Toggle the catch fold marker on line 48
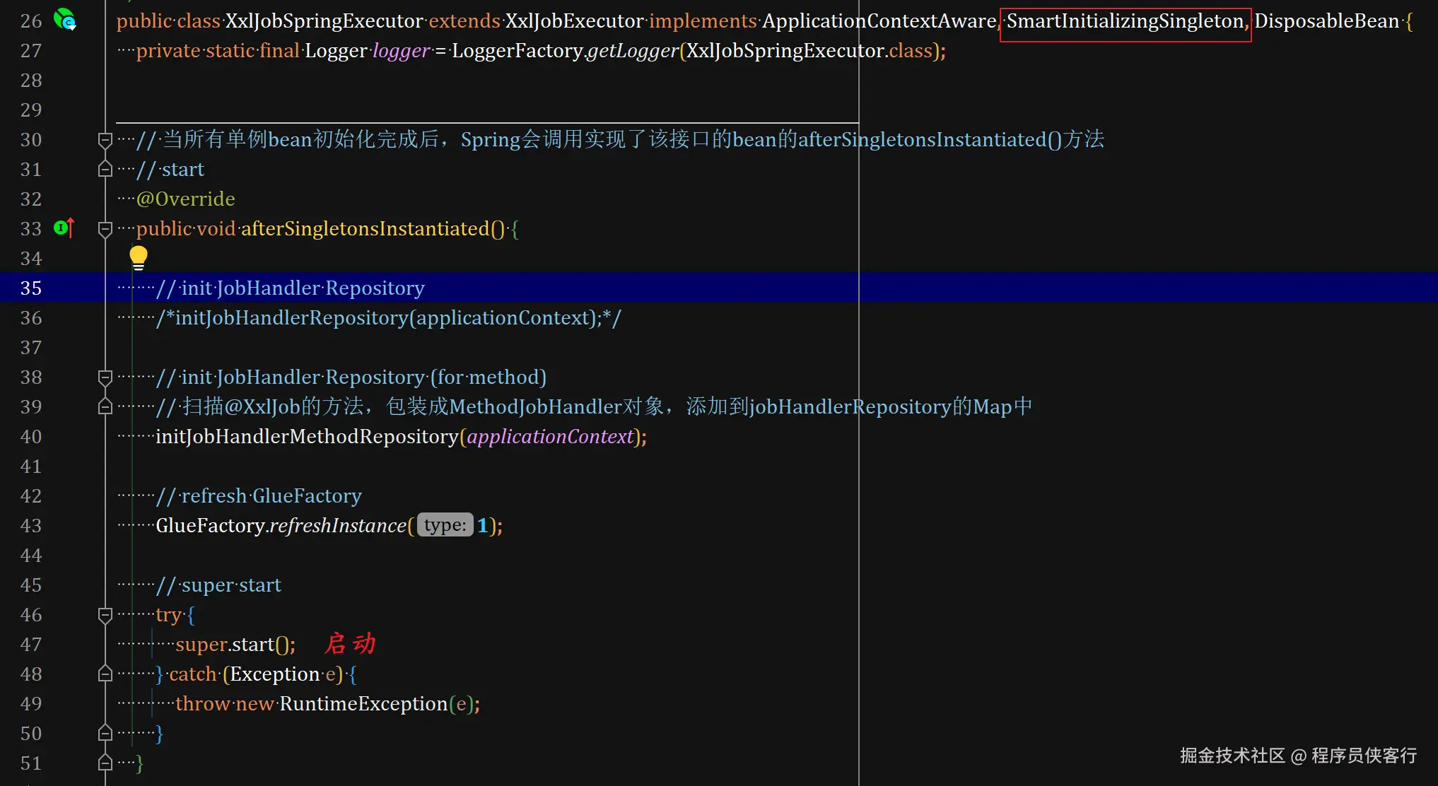This screenshot has width=1438, height=786. click(105, 674)
